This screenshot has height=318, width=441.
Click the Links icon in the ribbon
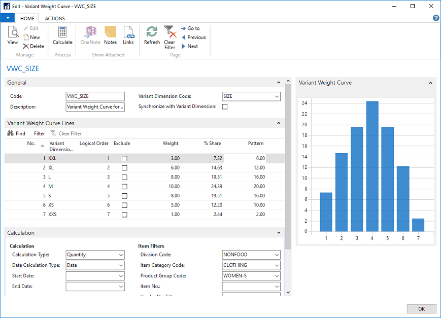pyautogui.click(x=128, y=33)
